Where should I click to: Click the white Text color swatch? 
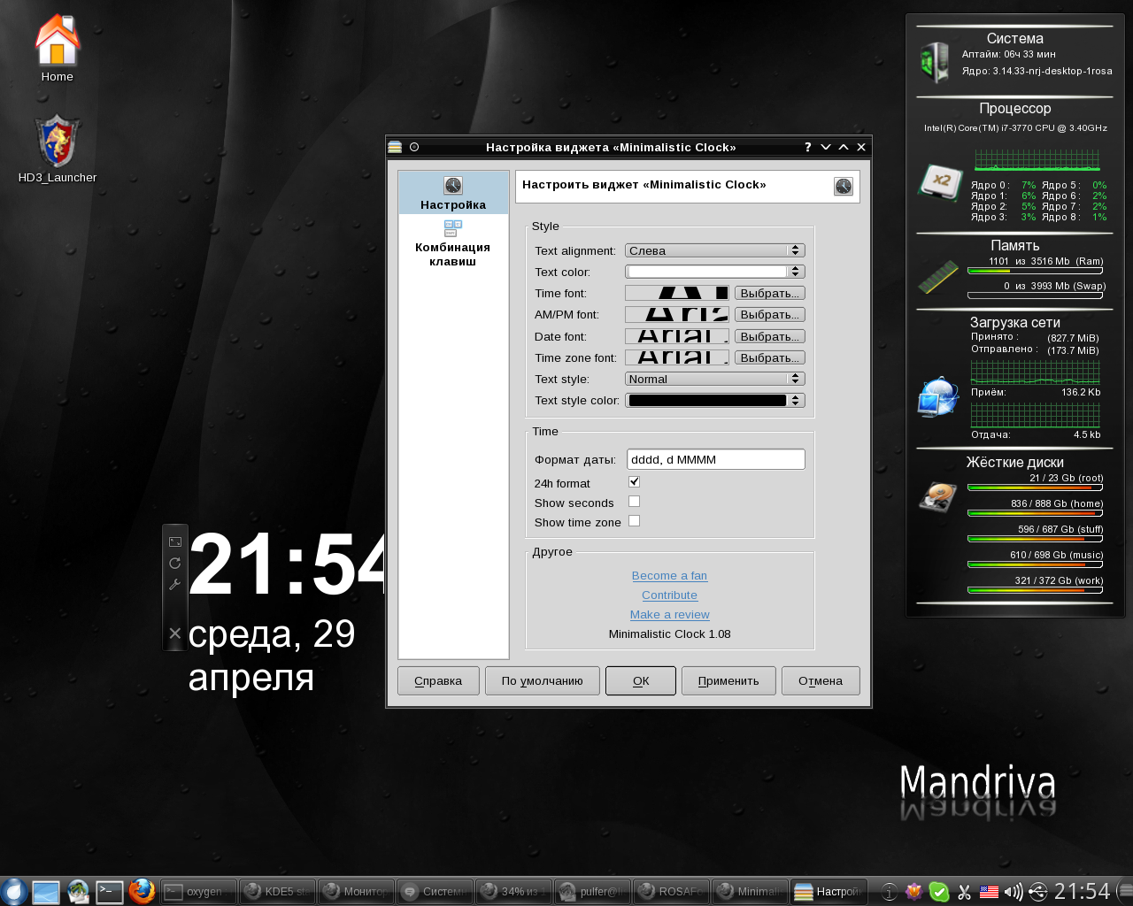click(707, 272)
